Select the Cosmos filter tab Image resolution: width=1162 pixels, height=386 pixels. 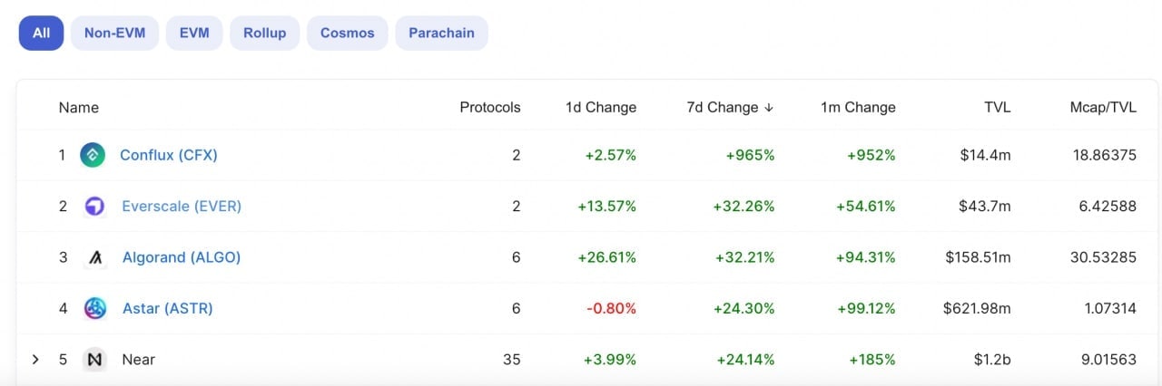click(x=347, y=33)
